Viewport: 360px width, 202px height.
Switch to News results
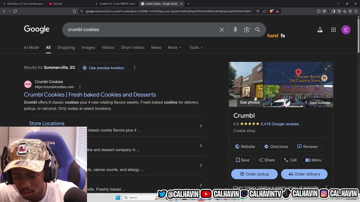coord(156,47)
